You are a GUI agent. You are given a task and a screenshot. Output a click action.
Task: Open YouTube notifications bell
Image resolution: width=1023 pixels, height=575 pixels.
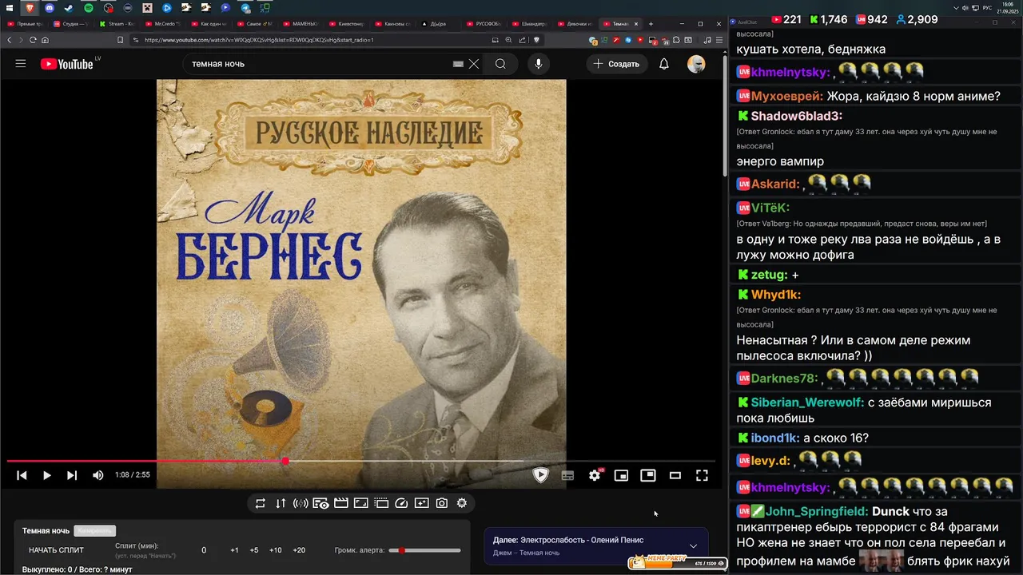tap(664, 64)
